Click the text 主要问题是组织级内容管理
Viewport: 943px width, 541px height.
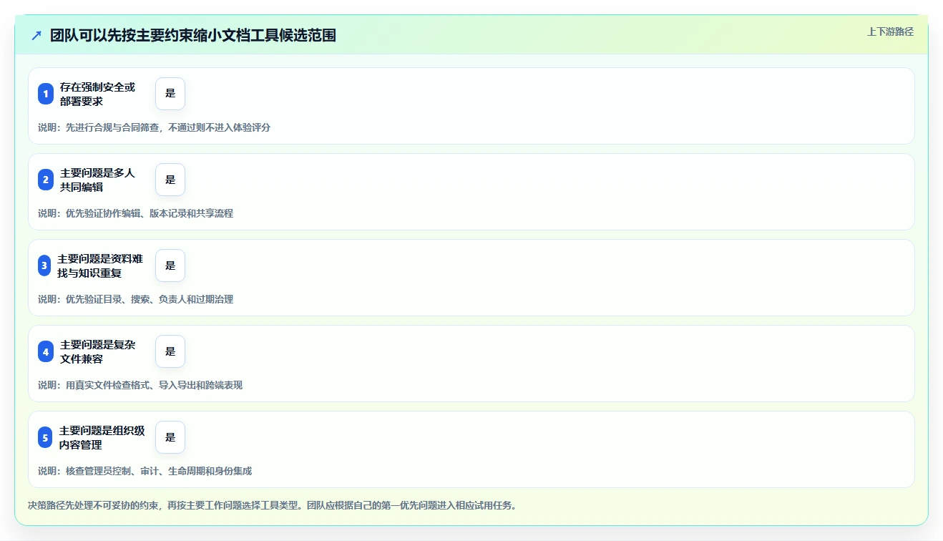102,437
